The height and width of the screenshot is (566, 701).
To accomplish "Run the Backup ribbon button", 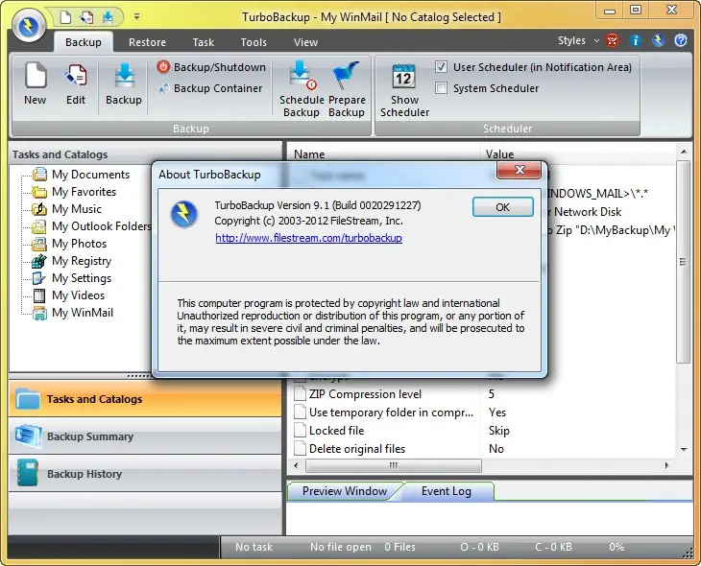I will [x=124, y=84].
